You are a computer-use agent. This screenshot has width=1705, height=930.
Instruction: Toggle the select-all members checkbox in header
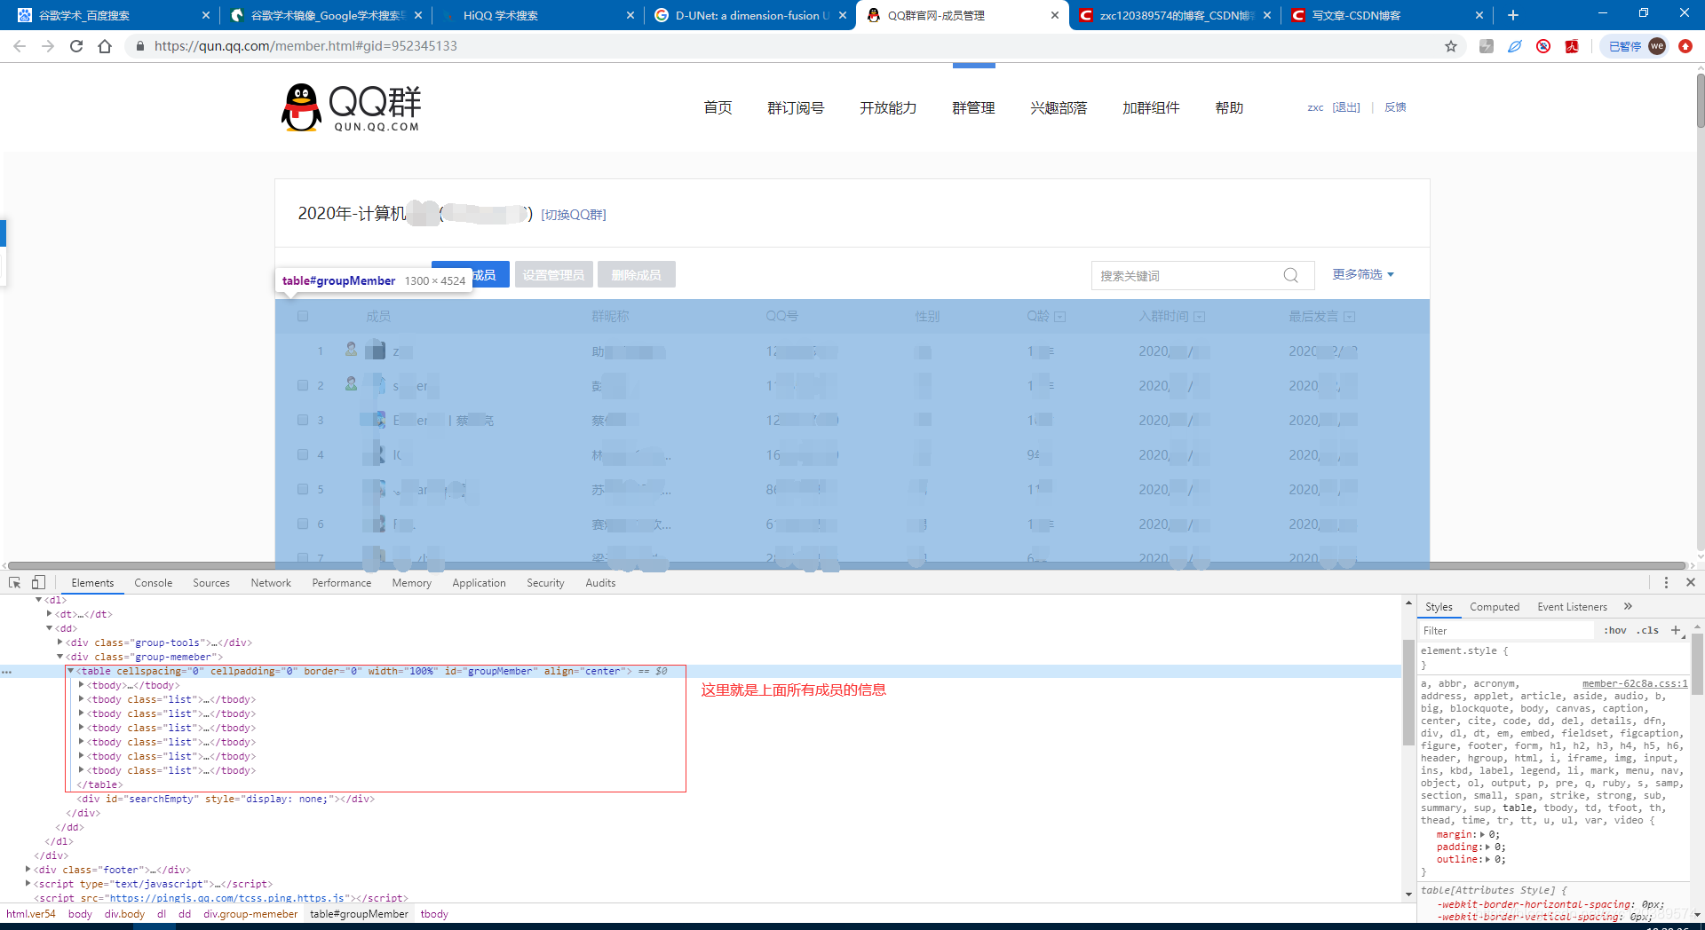303,317
